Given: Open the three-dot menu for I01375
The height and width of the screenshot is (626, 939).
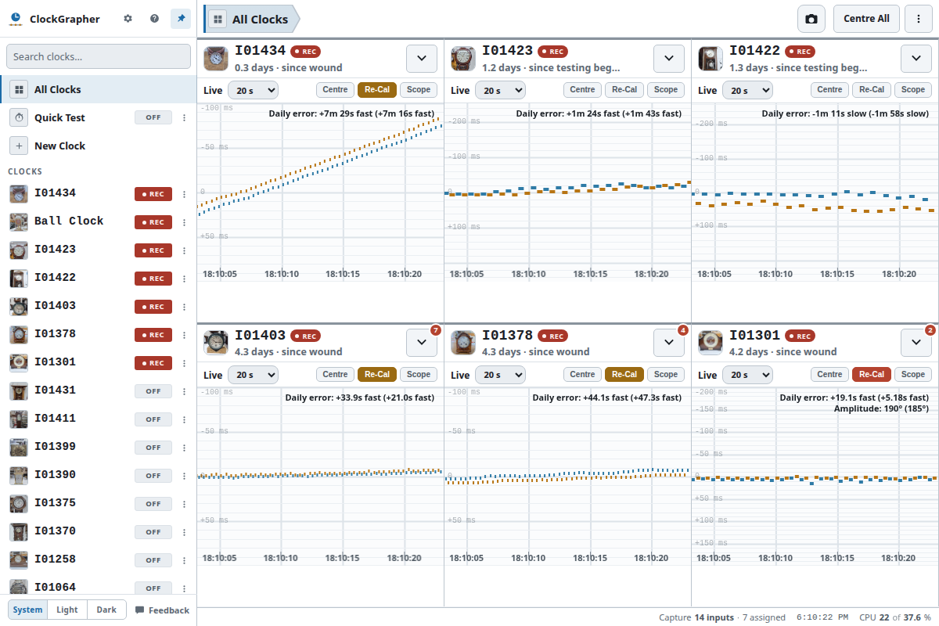Looking at the screenshot, I should [185, 504].
